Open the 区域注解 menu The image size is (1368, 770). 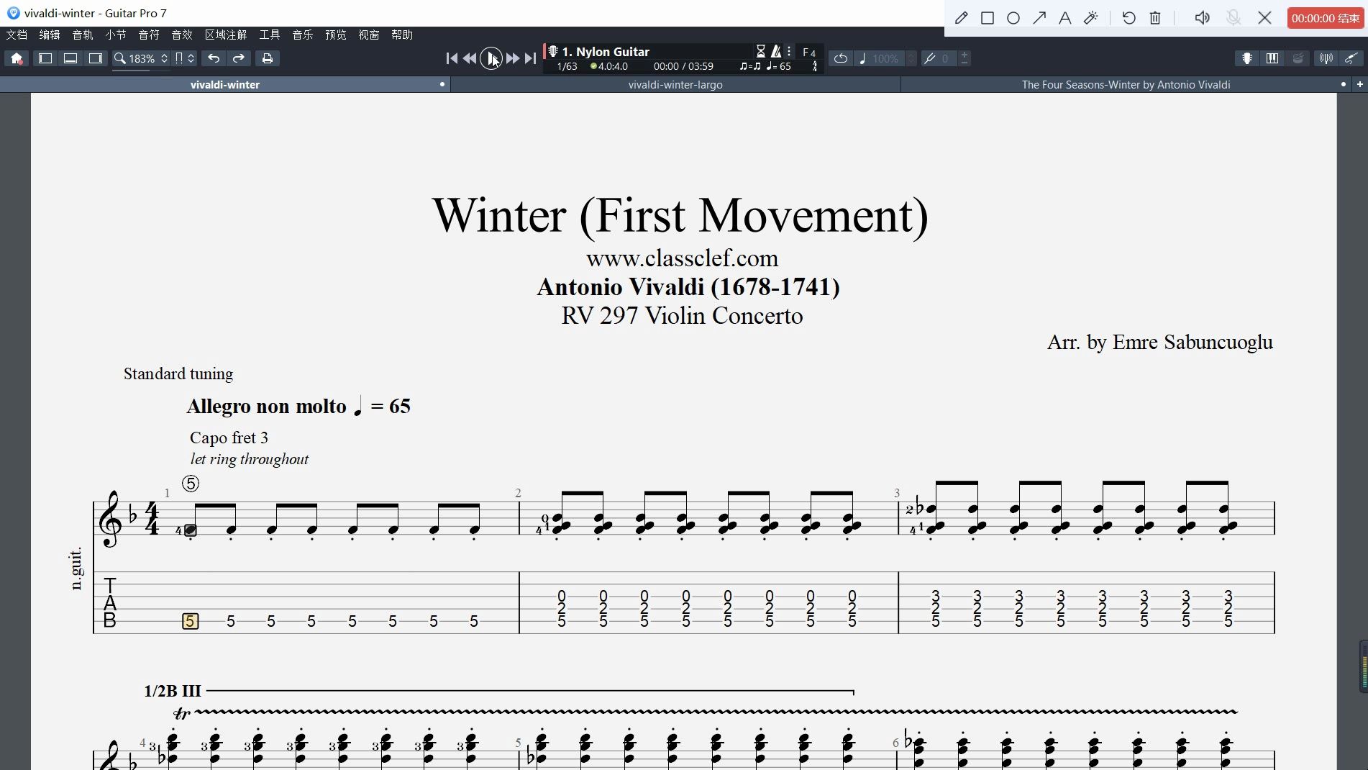pos(226,35)
